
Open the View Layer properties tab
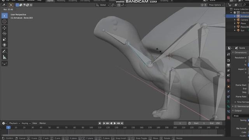pyautogui.click(x=228, y=70)
